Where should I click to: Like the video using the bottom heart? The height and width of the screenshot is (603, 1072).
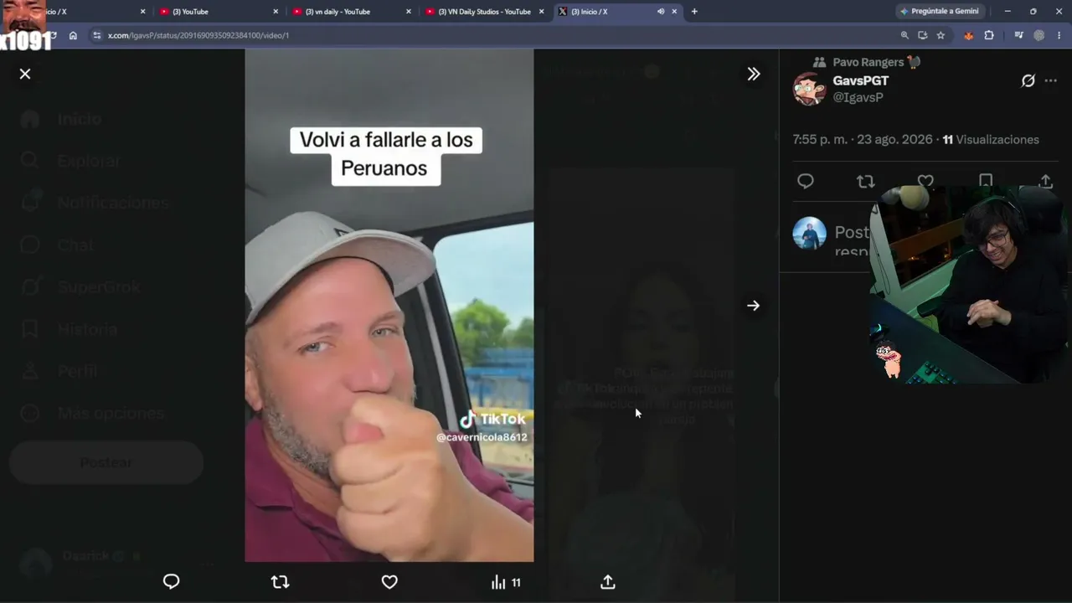(x=389, y=581)
